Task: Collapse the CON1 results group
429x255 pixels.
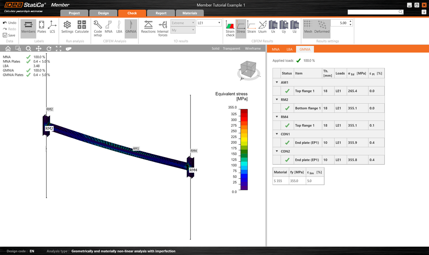Action: pyautogui.click(x=277, y=134)
